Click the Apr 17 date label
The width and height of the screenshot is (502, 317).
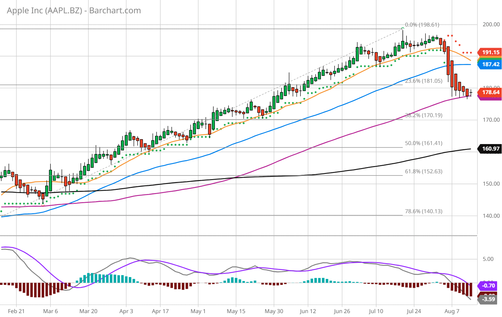pos(160,311)
